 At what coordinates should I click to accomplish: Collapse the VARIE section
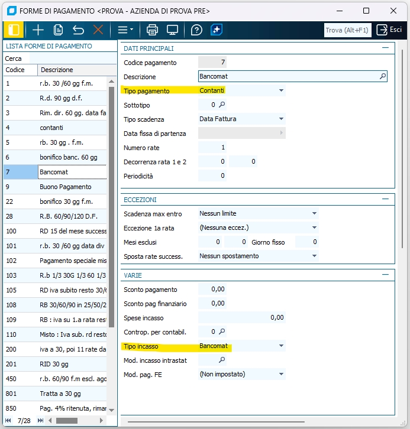[x=385, y=274]
